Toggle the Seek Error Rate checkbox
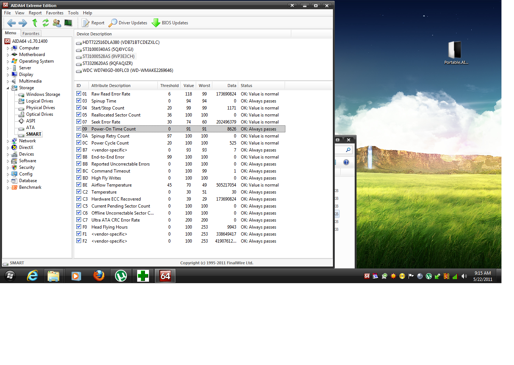Image resolution: width=514 pixels, height=365 pixels. coord(79,122)
